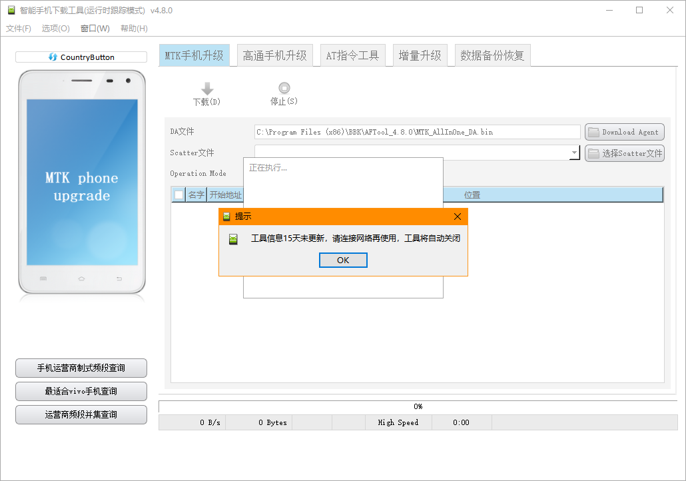686x481 pixels.
Task: Open the 选项(O) menu
Action: tap(55, 29)
